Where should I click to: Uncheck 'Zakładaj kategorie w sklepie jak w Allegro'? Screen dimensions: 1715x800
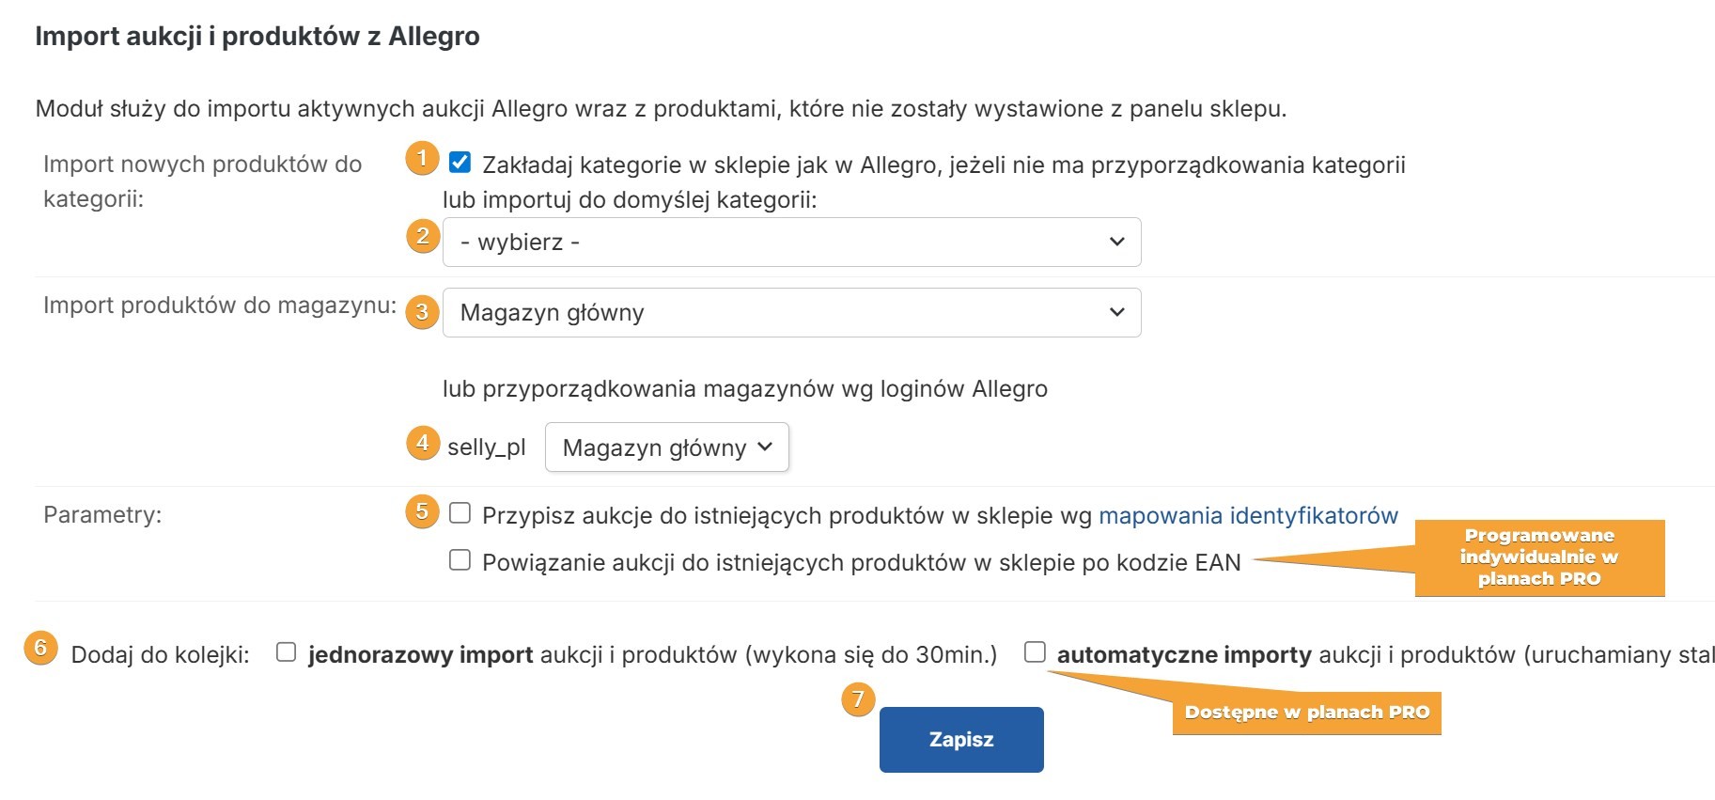coord(460,163)
